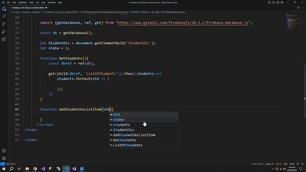Viewport: 306px width, 172px height.
Task: Open the Terminal menu
Action: click(51, 2)
